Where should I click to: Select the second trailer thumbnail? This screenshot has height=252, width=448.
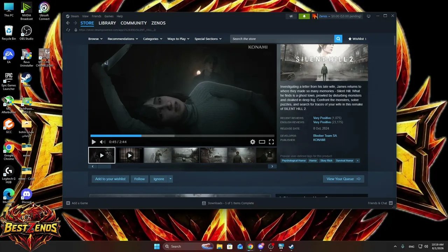pos(129,155)
